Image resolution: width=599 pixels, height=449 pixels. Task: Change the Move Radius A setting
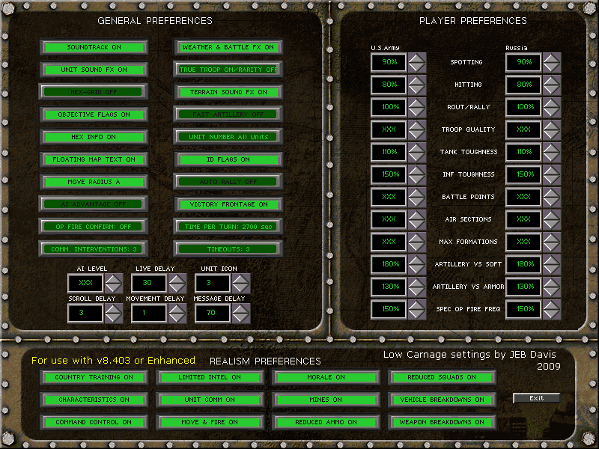click(94, 182)
